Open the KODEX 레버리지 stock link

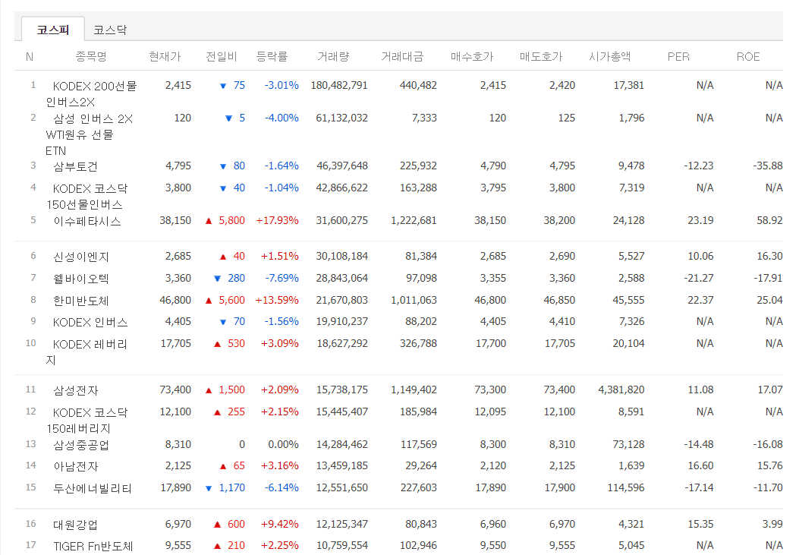tap(87, 352)
